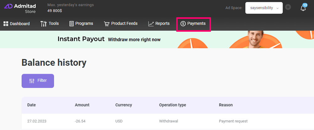Open the Programs menu
Screen dimensions: 314x130
(81, 24)
